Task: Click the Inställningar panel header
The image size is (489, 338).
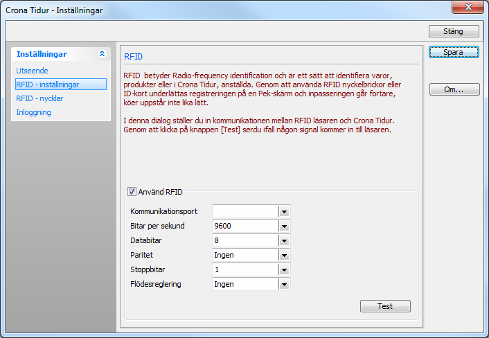Action: coord(61,54)
